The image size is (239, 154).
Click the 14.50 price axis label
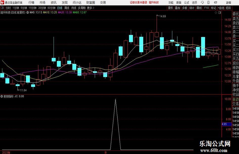[228, 20]
